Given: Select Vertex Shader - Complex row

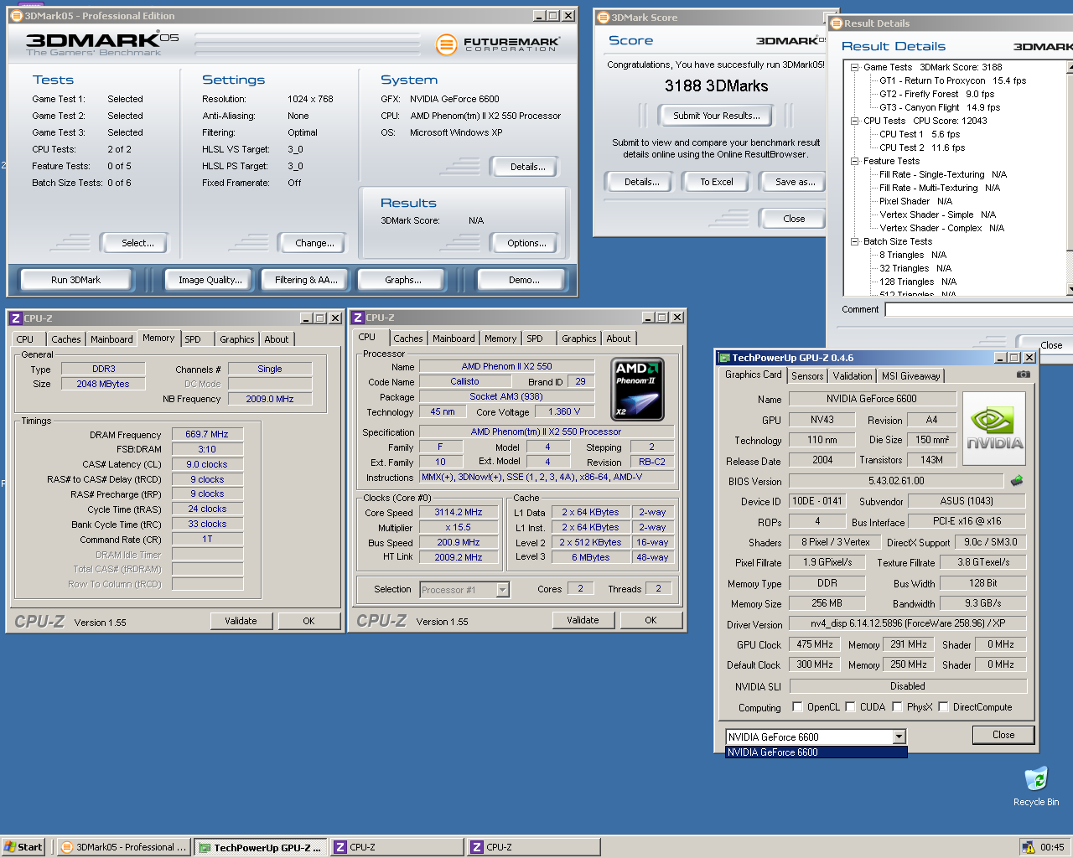Looking at the screenshot, I should (x=941, y=228).
